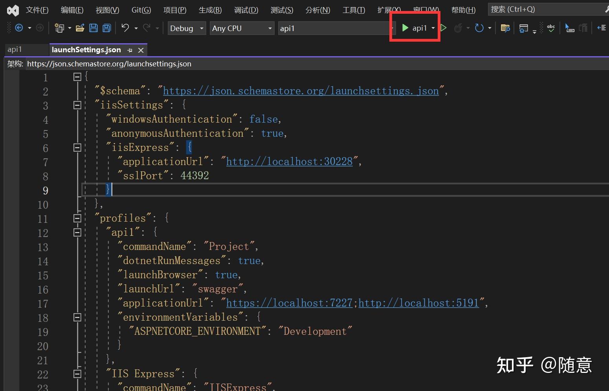
Task: Open Find in Files folder search icon
Action: [x=505, y=28]
